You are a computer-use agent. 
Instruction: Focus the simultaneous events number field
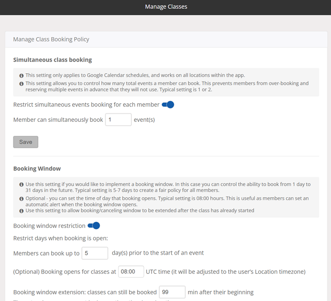pyautogui.click(x=118, y=120)
